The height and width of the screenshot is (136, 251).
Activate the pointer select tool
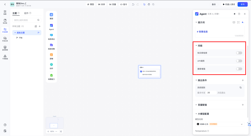click(144, 4)
